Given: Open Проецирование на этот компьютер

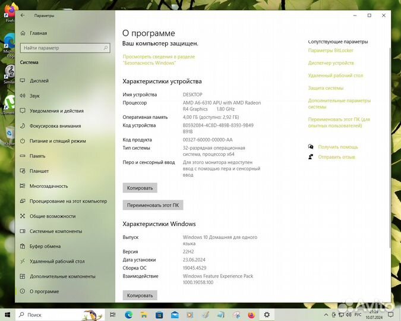Looking at the screenshot, I should click(x=64, y=201).
